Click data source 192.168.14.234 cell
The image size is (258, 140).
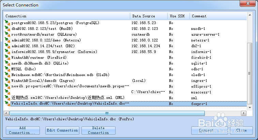click(x=146, y=46)
